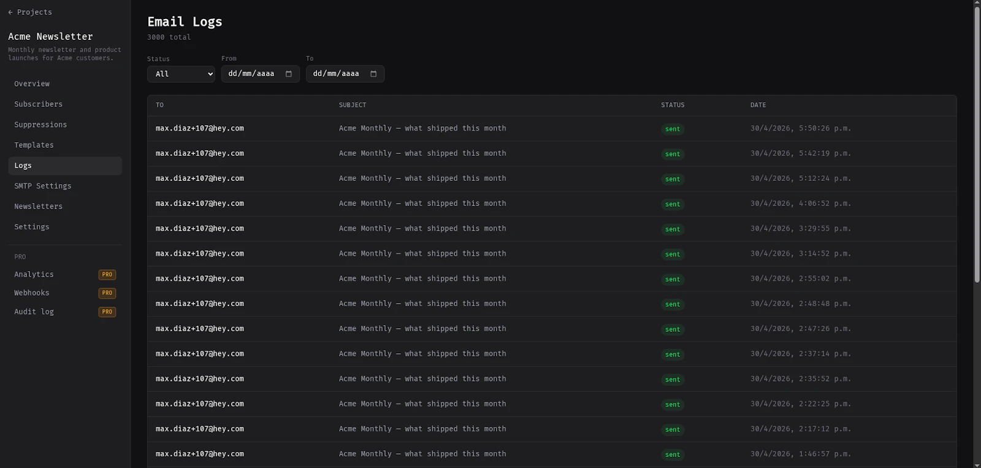This screenshot has width=981, height=468.
Task: Click the PRO badge beside Audit log
Action: pyautogui.click(x=107, y=312)
